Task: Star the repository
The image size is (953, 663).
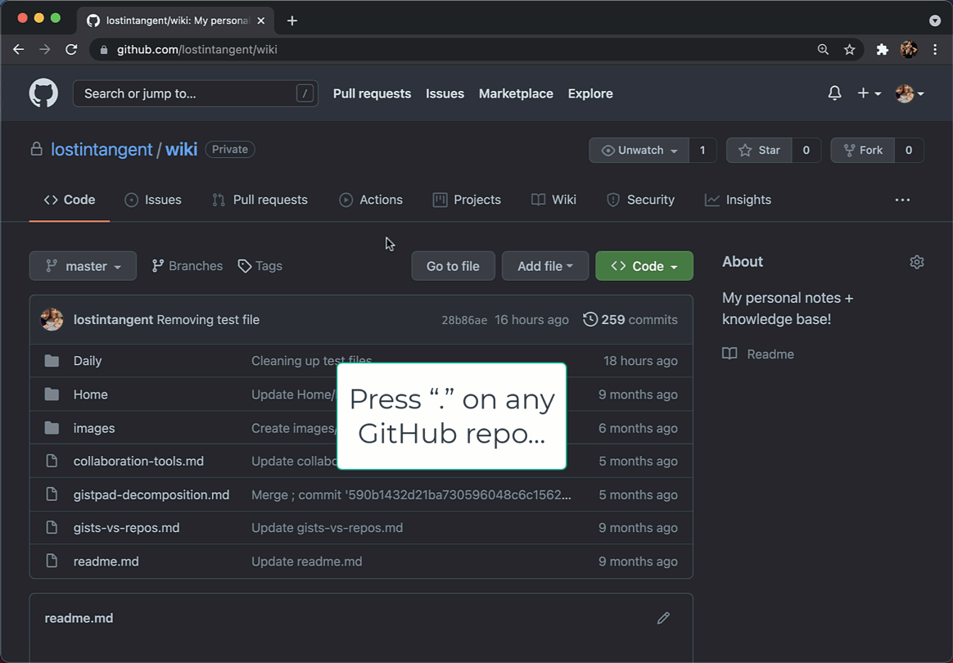Action: [x=759, y=150]
